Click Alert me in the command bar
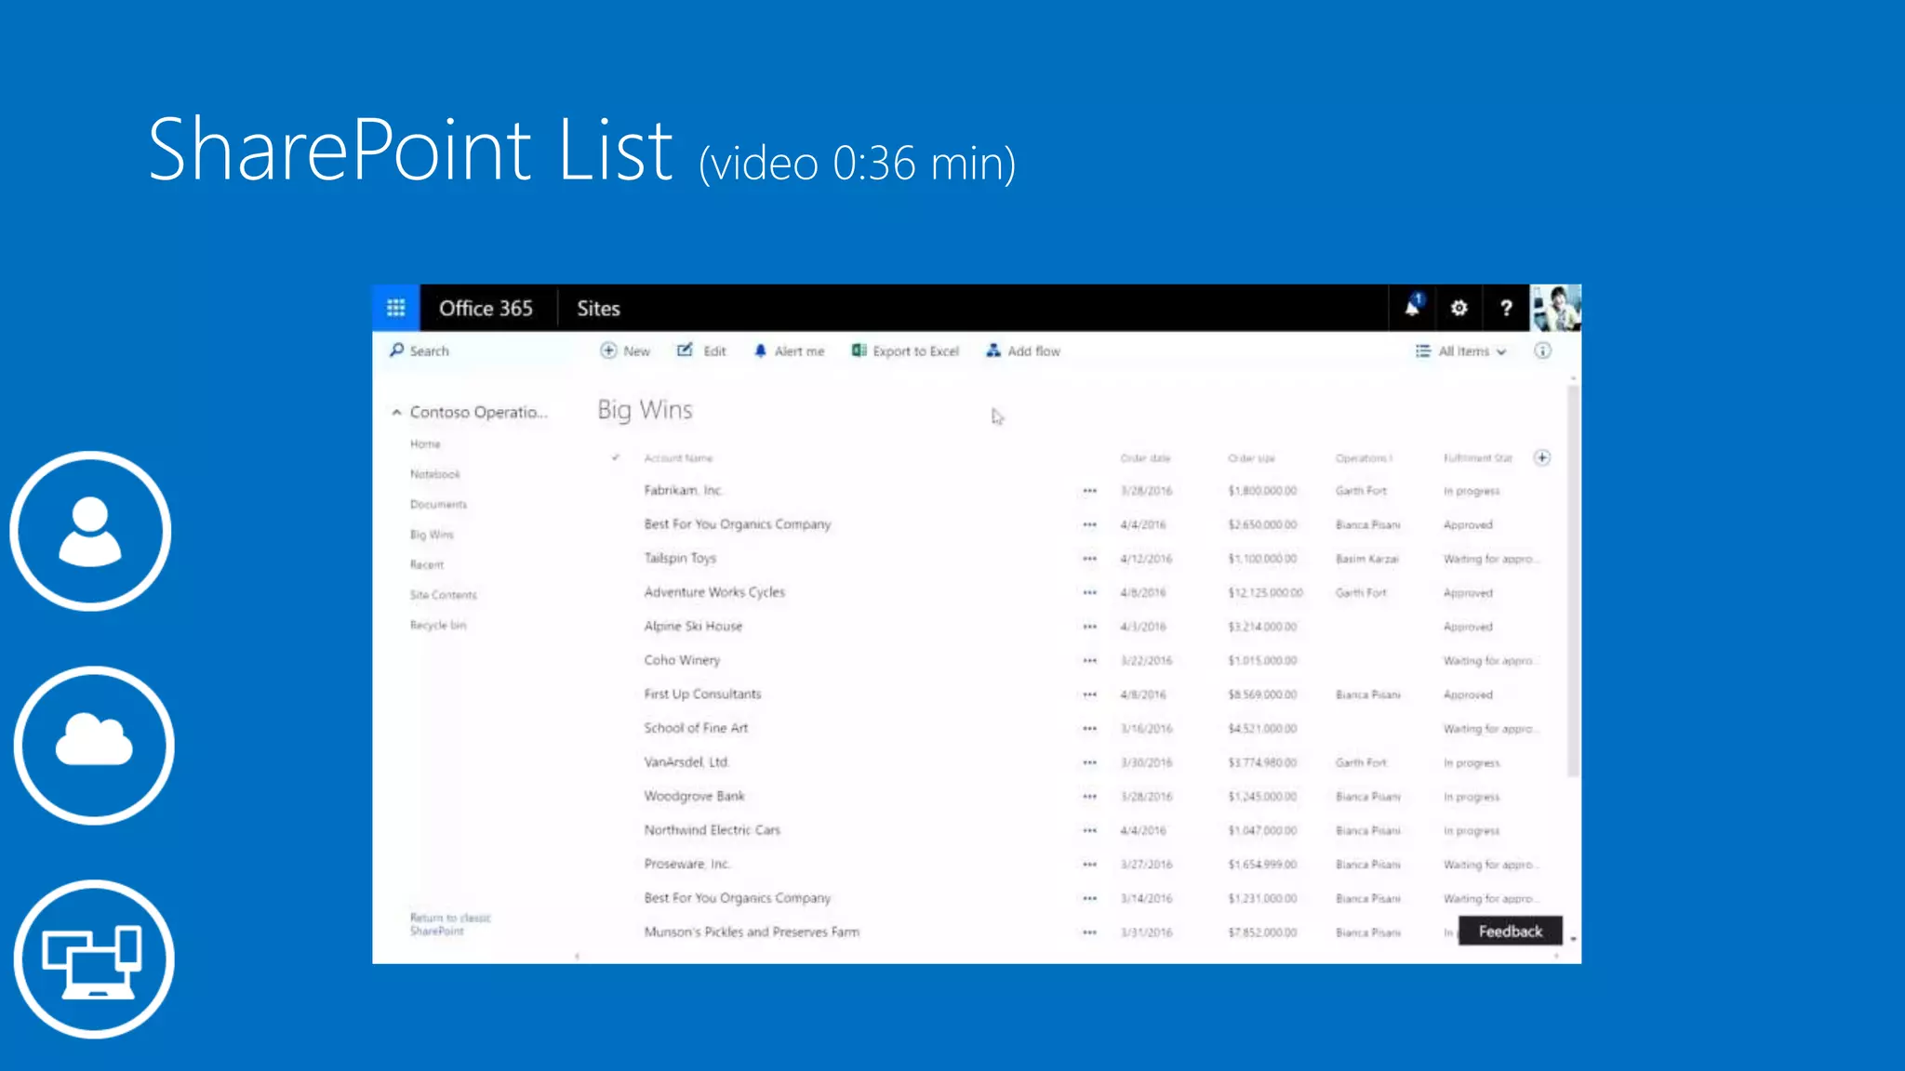1905x1071 pixels. pyautogui.click(x=789, y=350)
